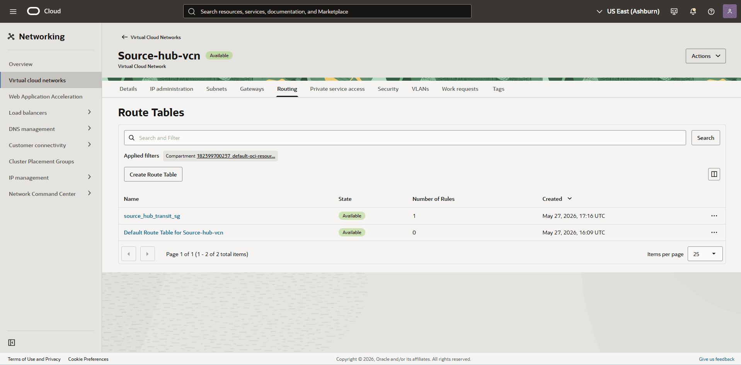The height and width of the screenshot is (365, 741).
Task: Expand Load balancers submenu
Action: coord(89,112)
